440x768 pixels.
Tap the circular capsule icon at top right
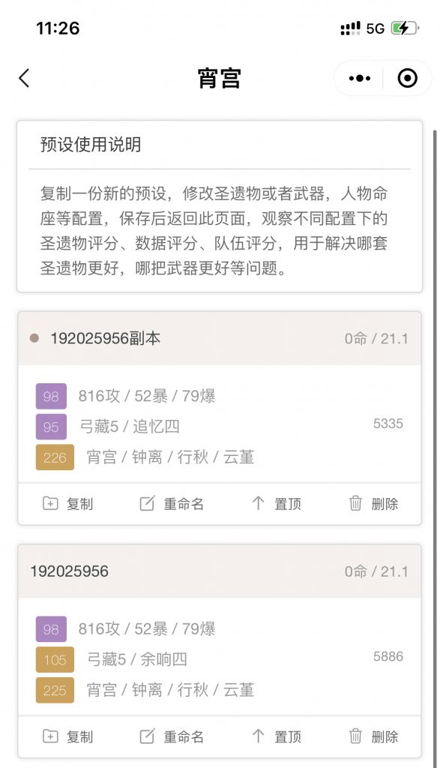(x=406, y=78)
